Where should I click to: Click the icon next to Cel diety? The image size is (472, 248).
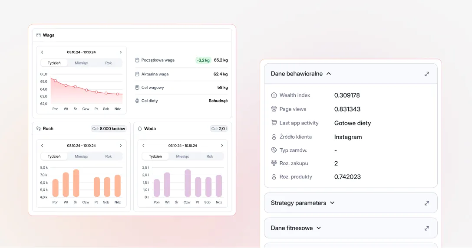pos(137,101)
